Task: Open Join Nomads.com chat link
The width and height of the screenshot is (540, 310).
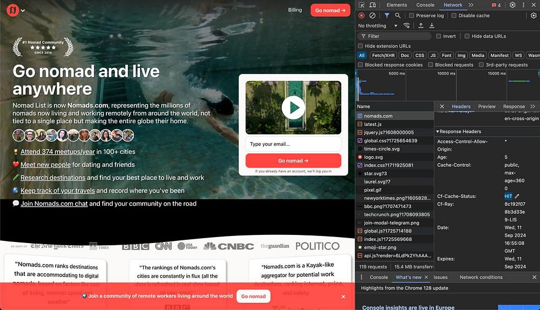Action: (54, 204)
